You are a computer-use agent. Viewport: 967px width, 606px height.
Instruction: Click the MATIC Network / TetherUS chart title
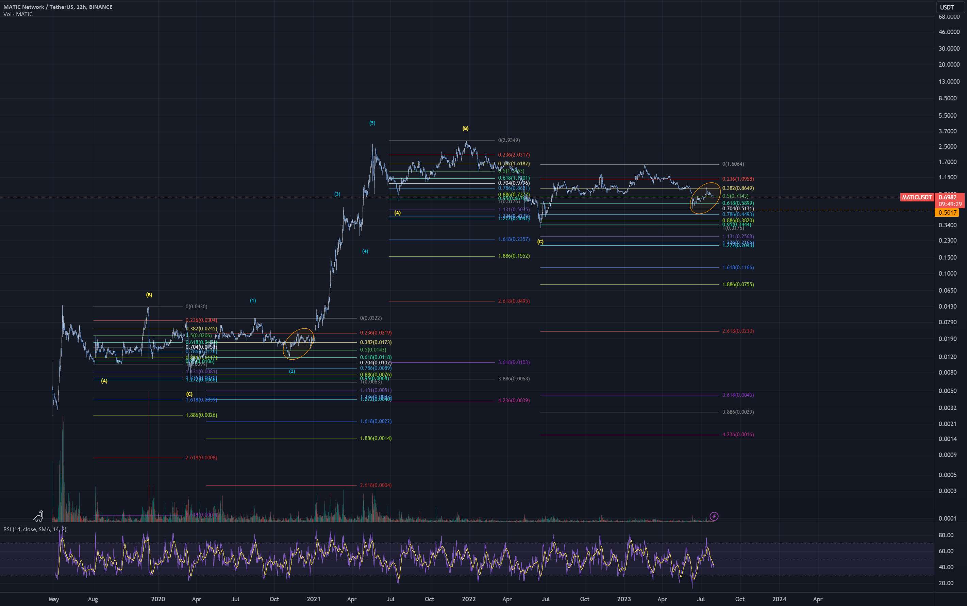58,7
